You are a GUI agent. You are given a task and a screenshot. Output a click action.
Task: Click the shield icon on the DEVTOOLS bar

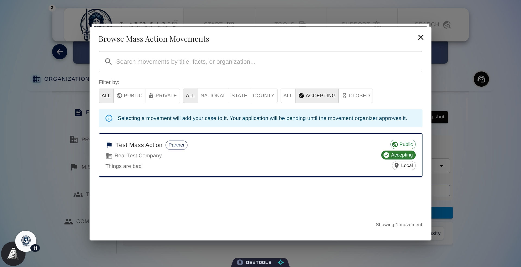pos(240,262)
